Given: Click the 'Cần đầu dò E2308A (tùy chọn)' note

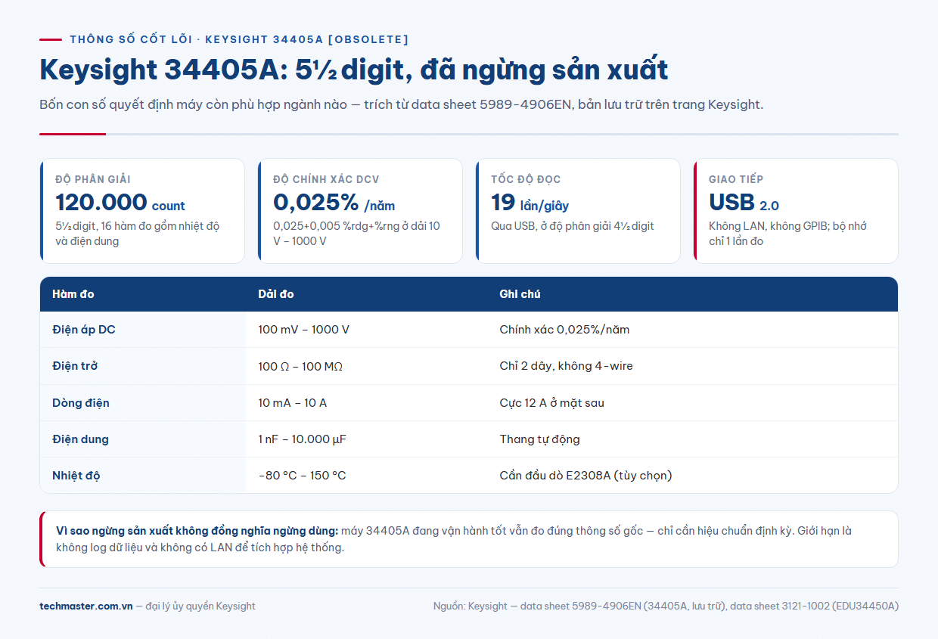Looking at the screenshot, I should (585, 476).
